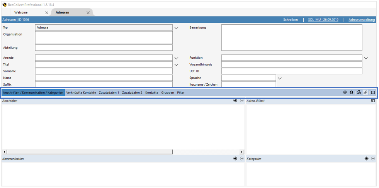Screen dimensions: 379x188
Task: Switch to the Zusatzdaten 1 tab
Action: click(109, 93)
